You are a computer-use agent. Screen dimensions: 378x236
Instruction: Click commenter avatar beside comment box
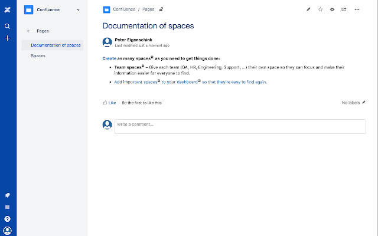(x=107, y=124)
